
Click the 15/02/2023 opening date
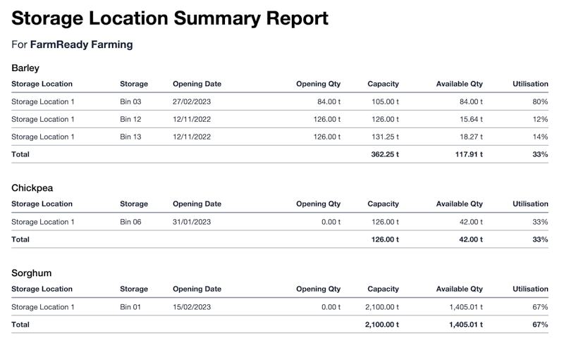192,307
